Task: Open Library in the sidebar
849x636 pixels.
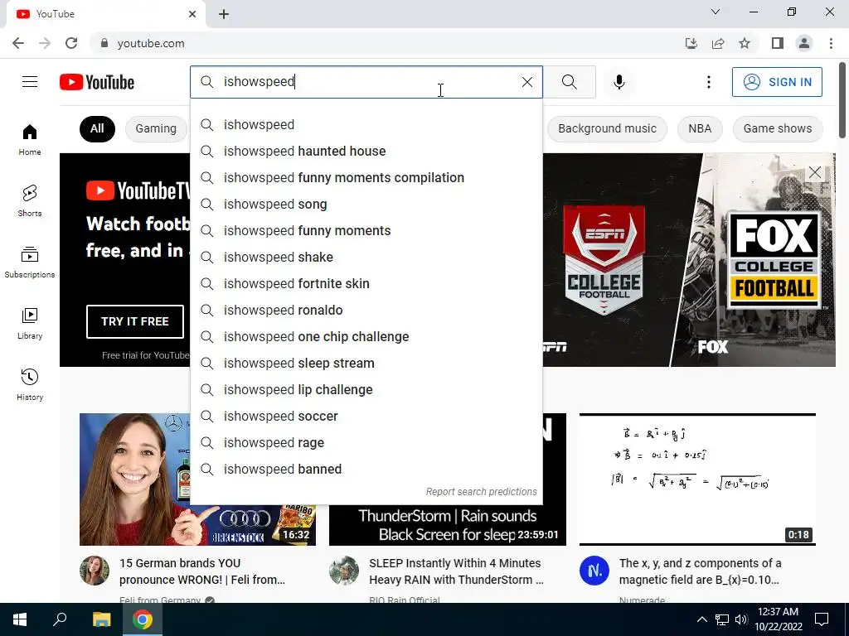Action: click(x=30, y=324)
